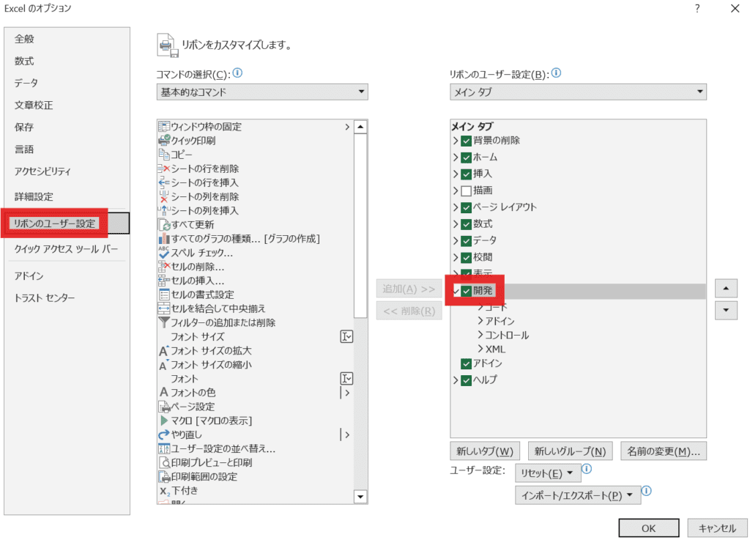Uncheck the 背景の削除 tab checkbox

click(x=467, y=141)
